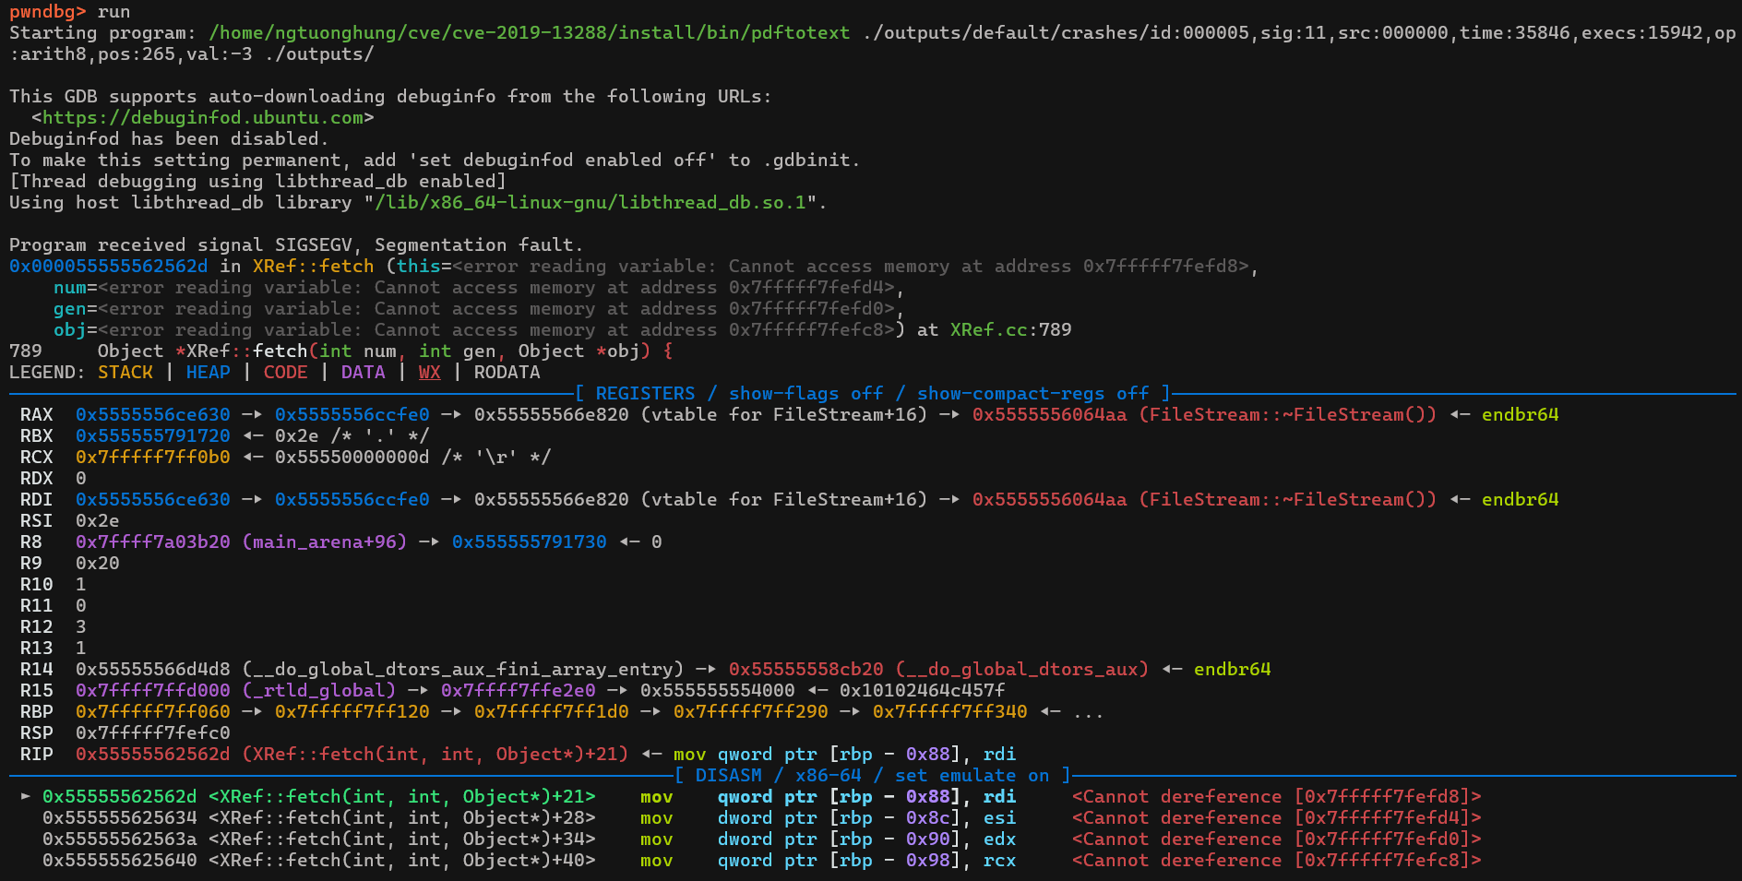Click the underlined WX legend label

click(429, 372)
